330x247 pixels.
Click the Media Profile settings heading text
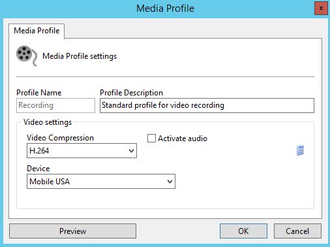pyautogui.click(x=80, y=56)
